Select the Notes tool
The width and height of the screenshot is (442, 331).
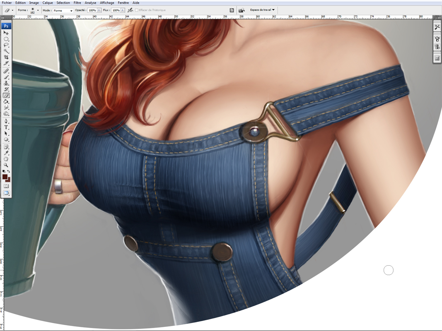(6, 147)
